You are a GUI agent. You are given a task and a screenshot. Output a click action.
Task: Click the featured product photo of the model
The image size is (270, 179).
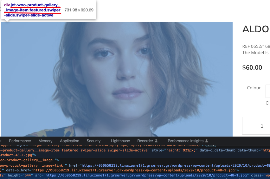[117, 79]
